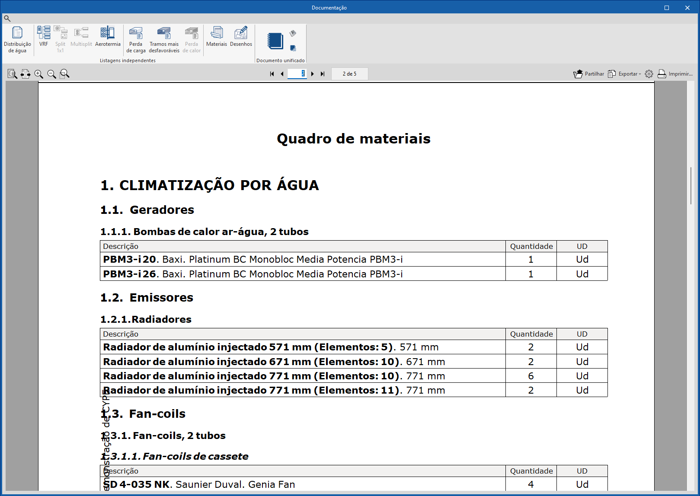Go to the previous page
Image resolution: width=700 pixels, height=496 pixels.
282,74
